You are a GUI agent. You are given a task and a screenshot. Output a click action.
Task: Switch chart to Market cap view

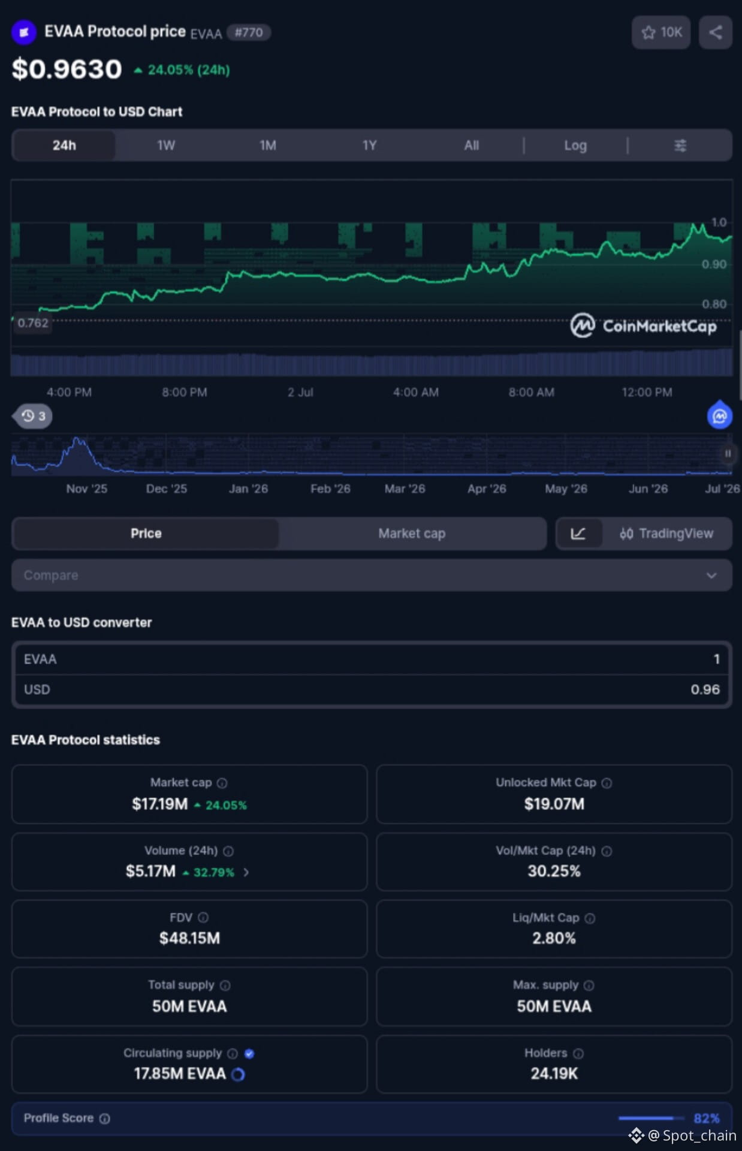point(412,534)
